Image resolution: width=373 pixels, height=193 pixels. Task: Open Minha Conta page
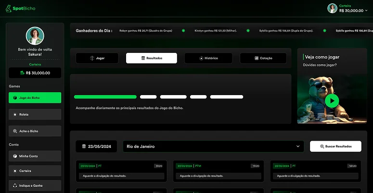(35, 156)
